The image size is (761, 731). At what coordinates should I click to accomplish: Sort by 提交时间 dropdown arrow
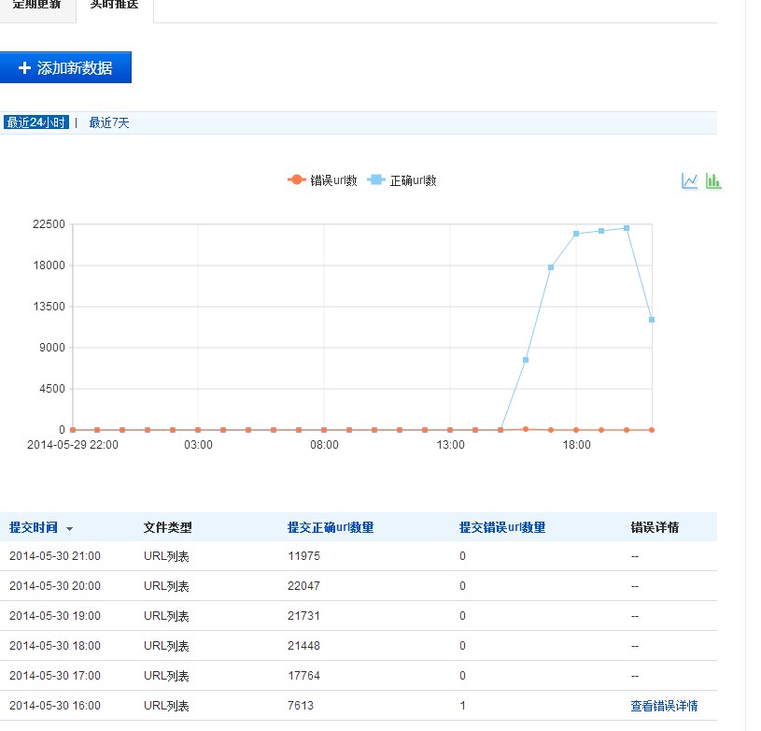tap(69, 529)
